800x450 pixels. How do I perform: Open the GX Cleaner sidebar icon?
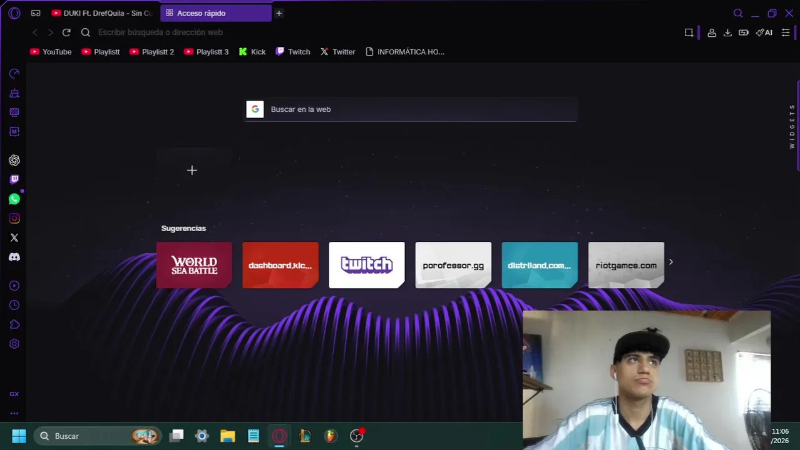(14, 93)
